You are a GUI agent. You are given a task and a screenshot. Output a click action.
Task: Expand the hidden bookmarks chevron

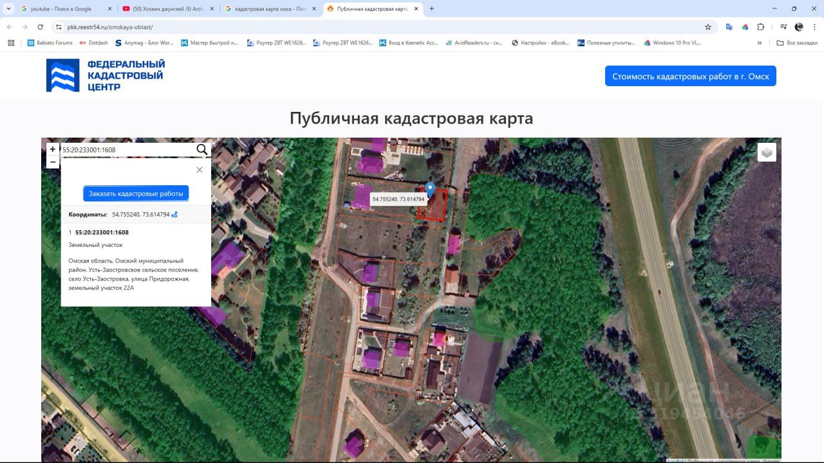click(760, 43)
